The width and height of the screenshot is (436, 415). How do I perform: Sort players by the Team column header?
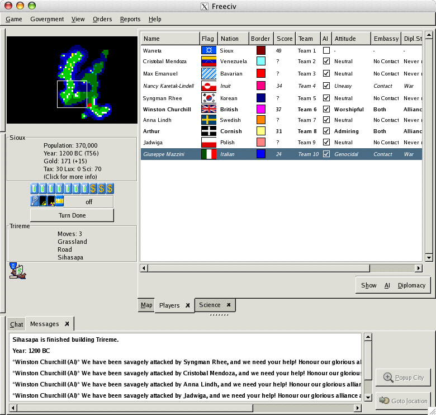[308, 39]
